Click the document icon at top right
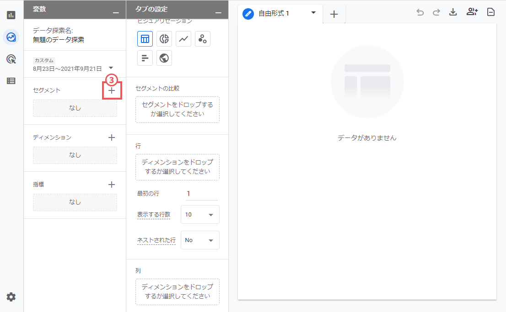The image size is (506, 312). tap(491, 12)
